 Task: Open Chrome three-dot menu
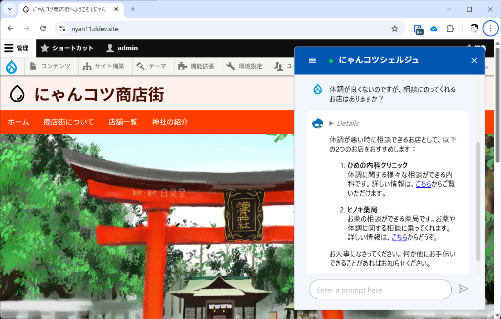(490, 29)
